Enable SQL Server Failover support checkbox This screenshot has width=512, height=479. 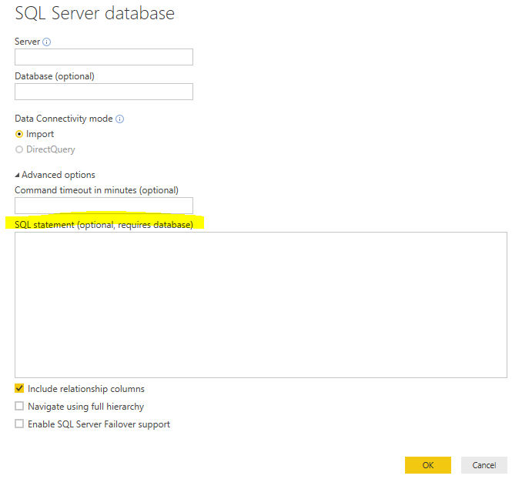tap(19, 424)
